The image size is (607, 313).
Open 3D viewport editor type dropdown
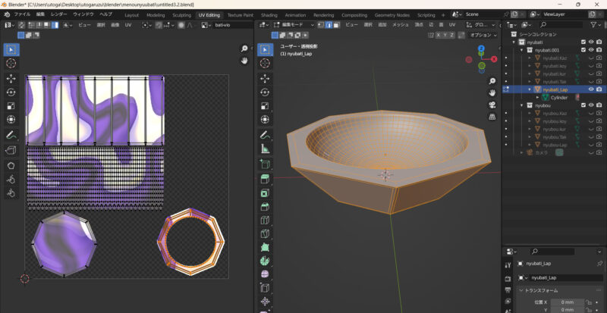tap(264, 25)
